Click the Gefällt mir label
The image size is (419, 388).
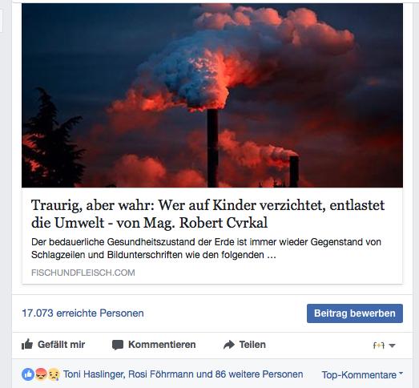(61, 345)
